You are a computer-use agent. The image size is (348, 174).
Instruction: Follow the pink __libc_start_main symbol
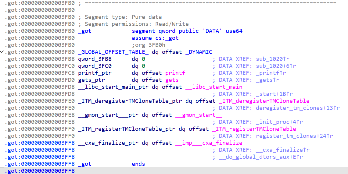pyautogui.click(x=214, y=87)
